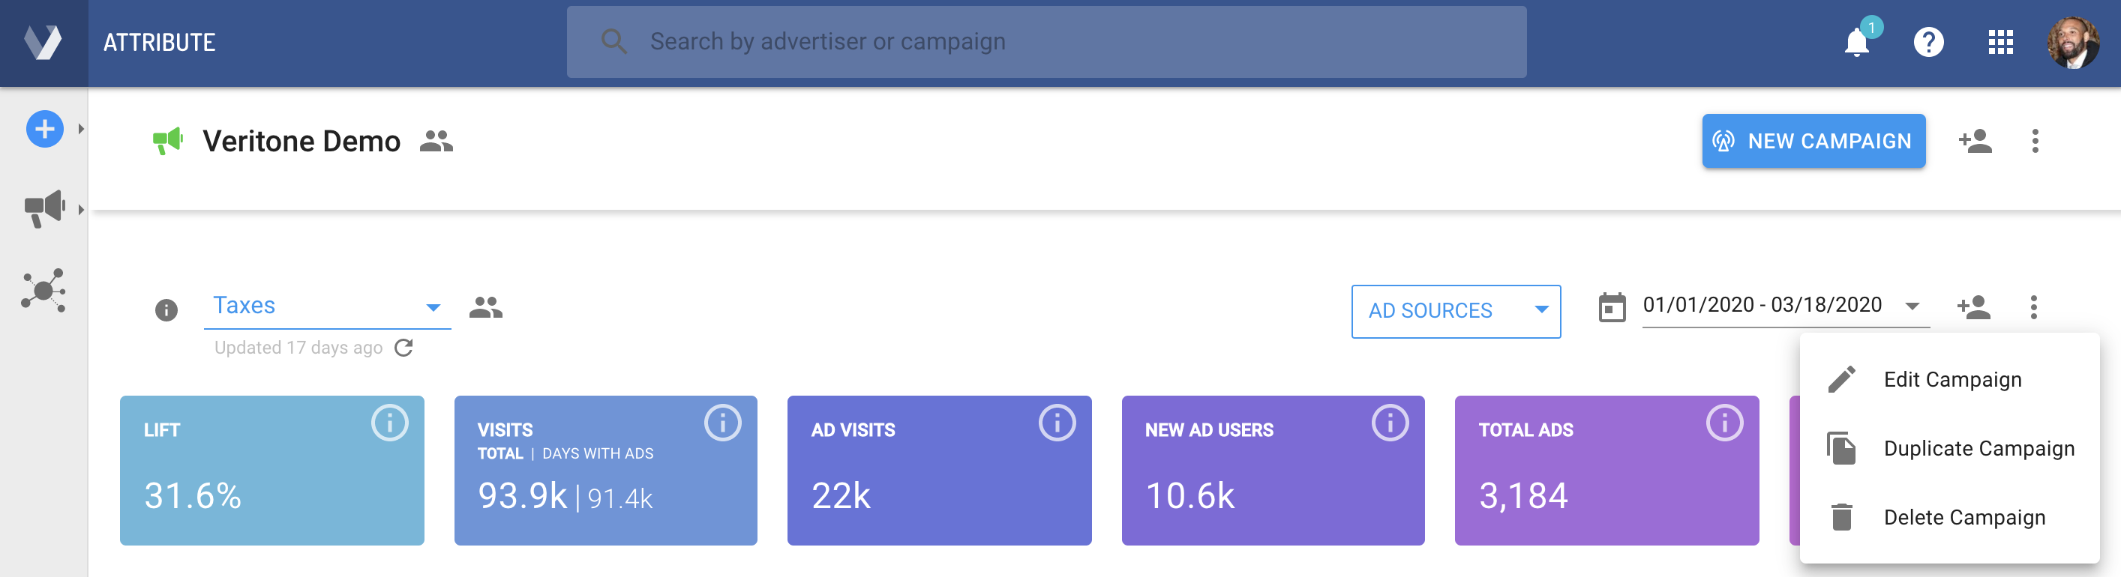The image size is (2121, 577).
Task: Expand the date range dropdown
Action: tap(1912, 306)
